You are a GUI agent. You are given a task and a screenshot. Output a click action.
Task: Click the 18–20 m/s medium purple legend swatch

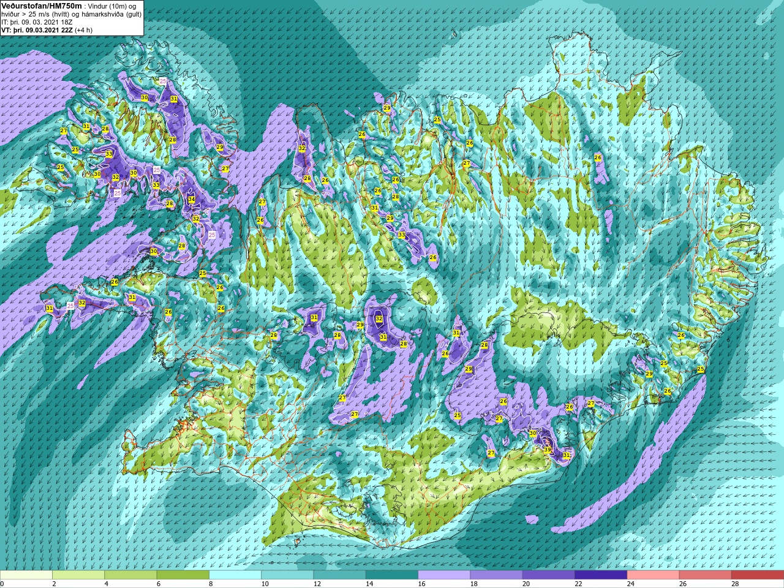click(x=497, y=575)
